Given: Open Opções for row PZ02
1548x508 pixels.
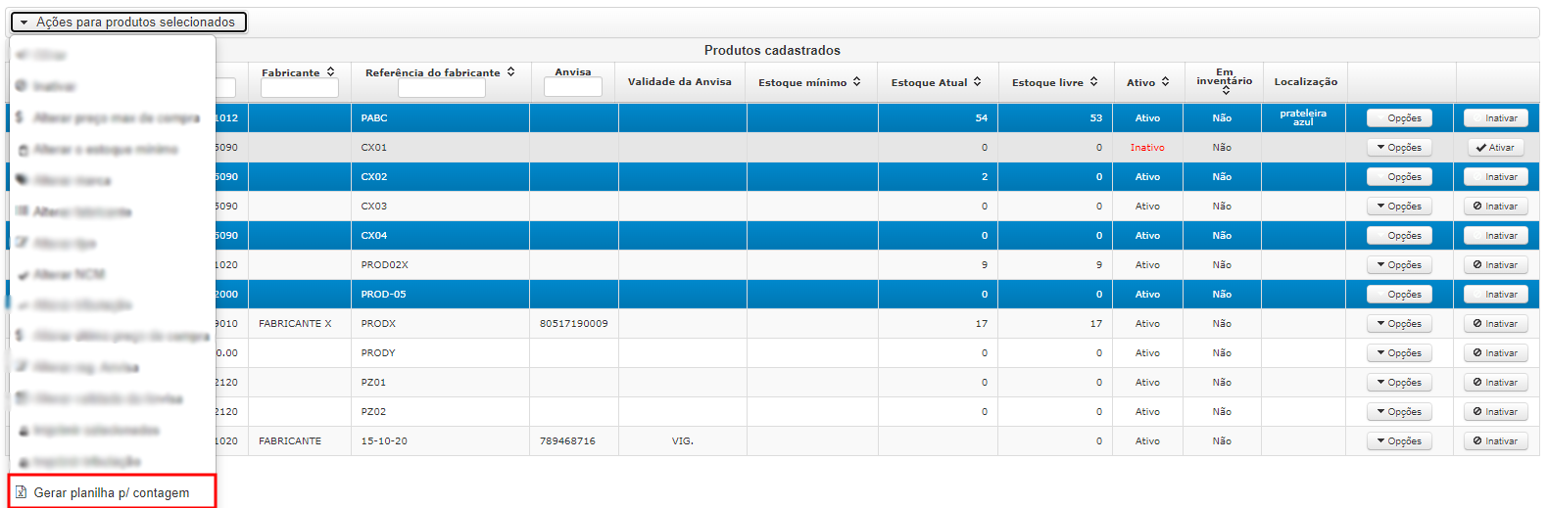Looking at the screenshot, I should point(1399,411).
